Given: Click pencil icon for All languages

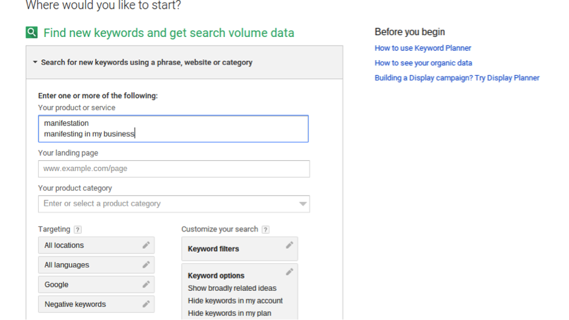Looking at the screenshot, I should point(146,265).
